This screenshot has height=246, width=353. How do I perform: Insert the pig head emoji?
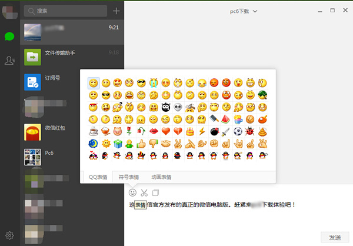coord(117,131)
